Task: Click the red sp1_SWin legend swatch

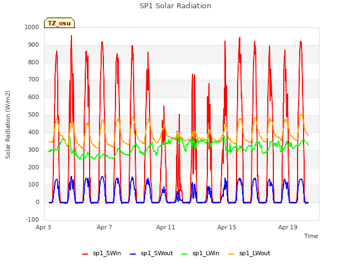Action: (85, 254)
